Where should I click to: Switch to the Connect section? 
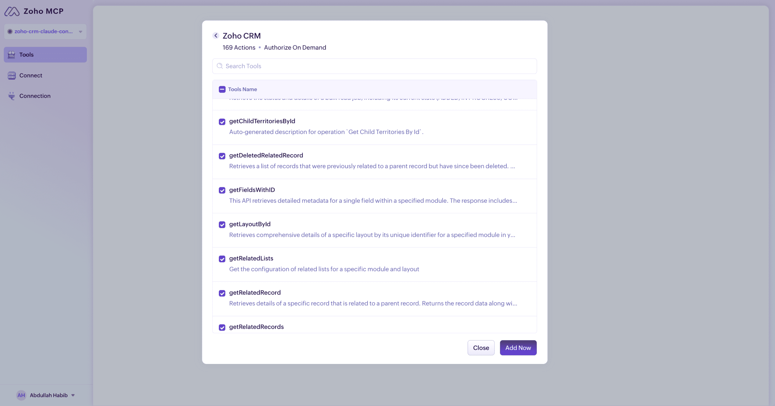click(x=31, y=75)
